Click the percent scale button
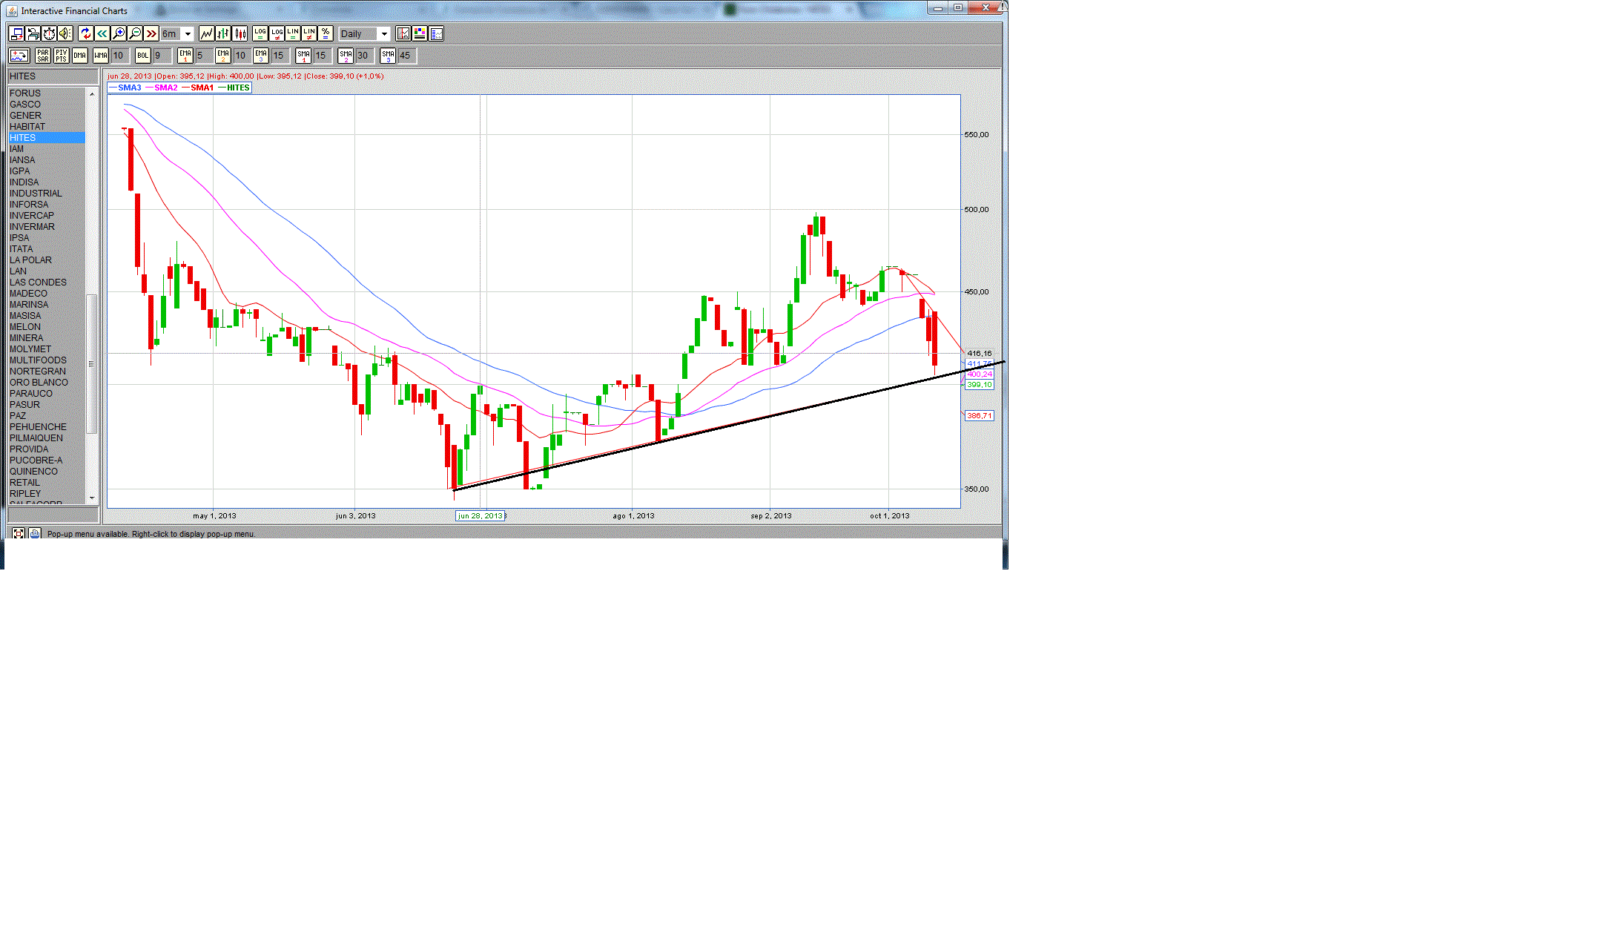1598x941 pixels. (326, 33)
